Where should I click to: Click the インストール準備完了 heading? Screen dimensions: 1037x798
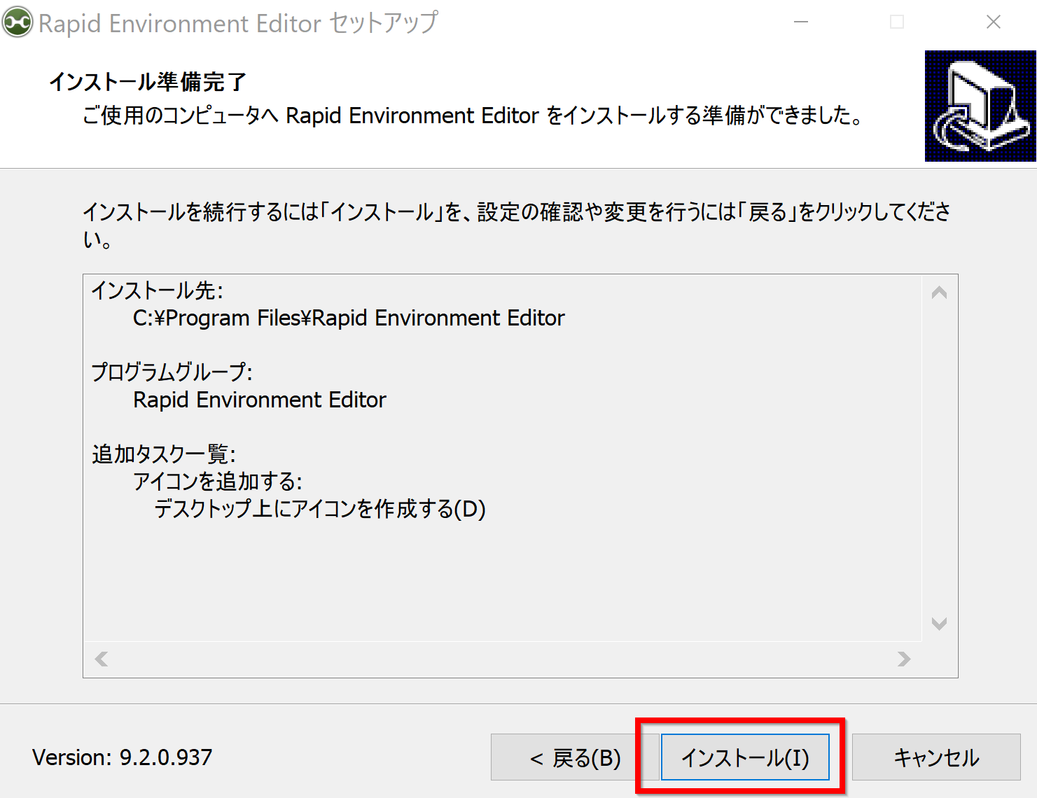point(148,82)
